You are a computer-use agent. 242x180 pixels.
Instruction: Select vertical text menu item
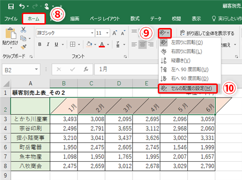(x=190, y=60)
